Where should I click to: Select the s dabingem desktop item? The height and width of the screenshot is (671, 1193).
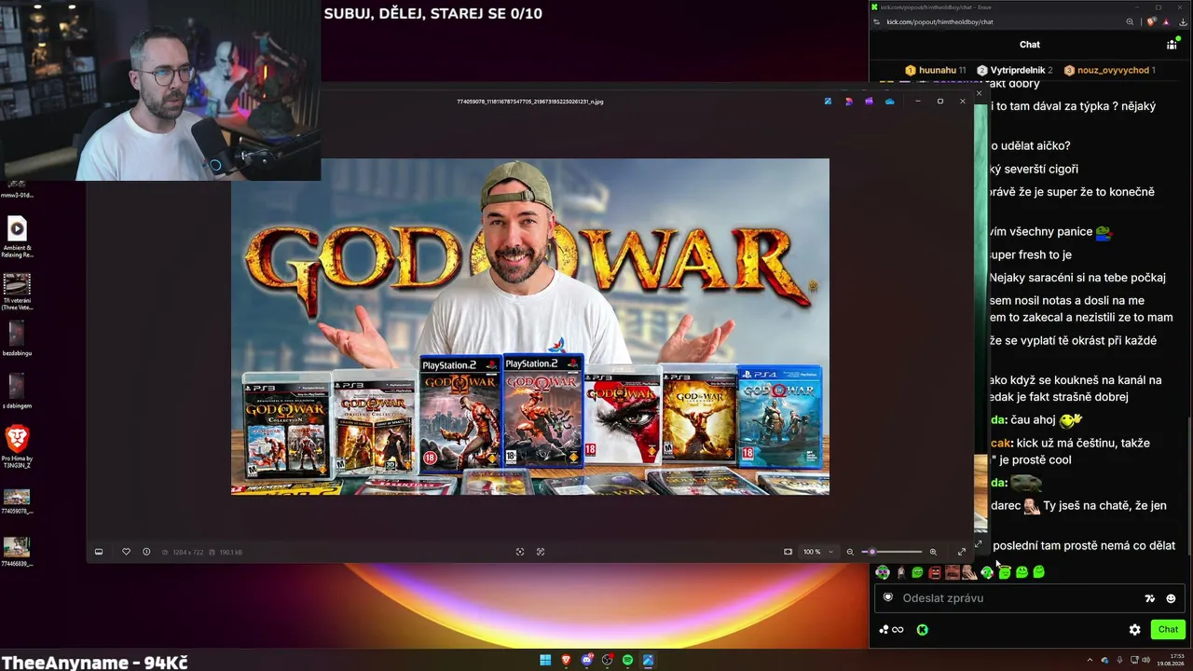[17, 391]
